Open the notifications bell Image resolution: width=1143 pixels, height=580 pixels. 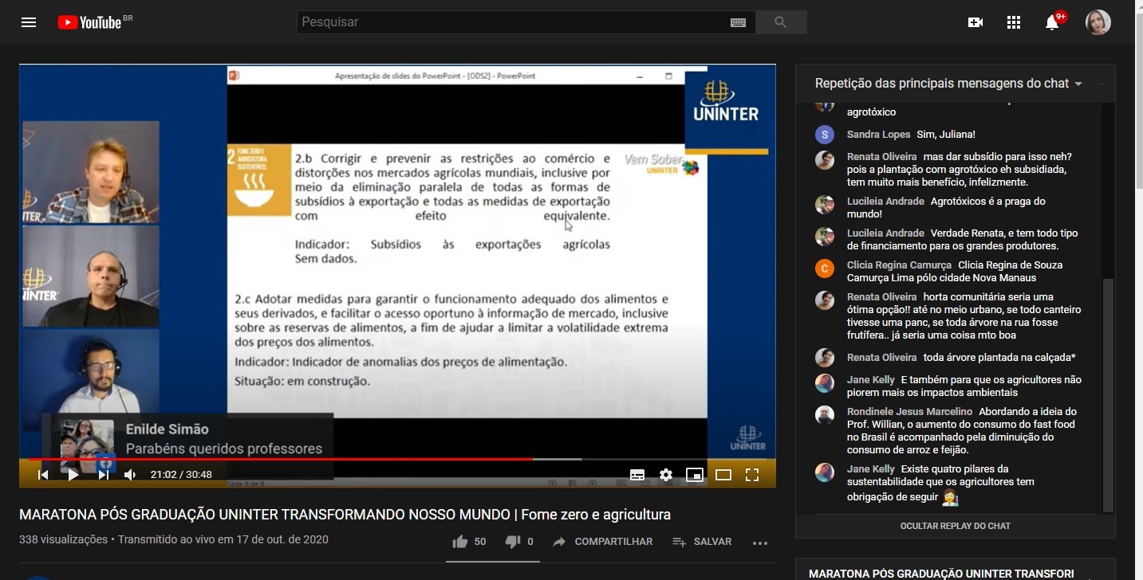[x=1052, y=22]
